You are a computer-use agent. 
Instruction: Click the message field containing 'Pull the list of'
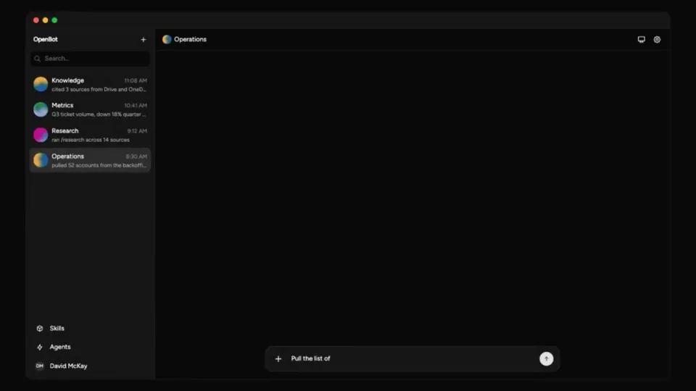pos(412,358)
